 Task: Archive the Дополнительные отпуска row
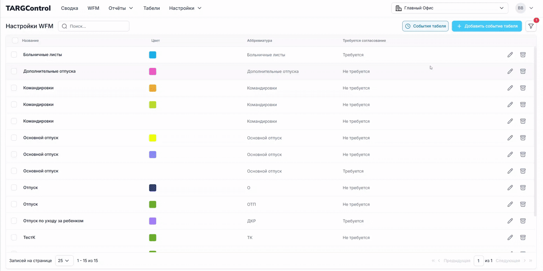523,71
